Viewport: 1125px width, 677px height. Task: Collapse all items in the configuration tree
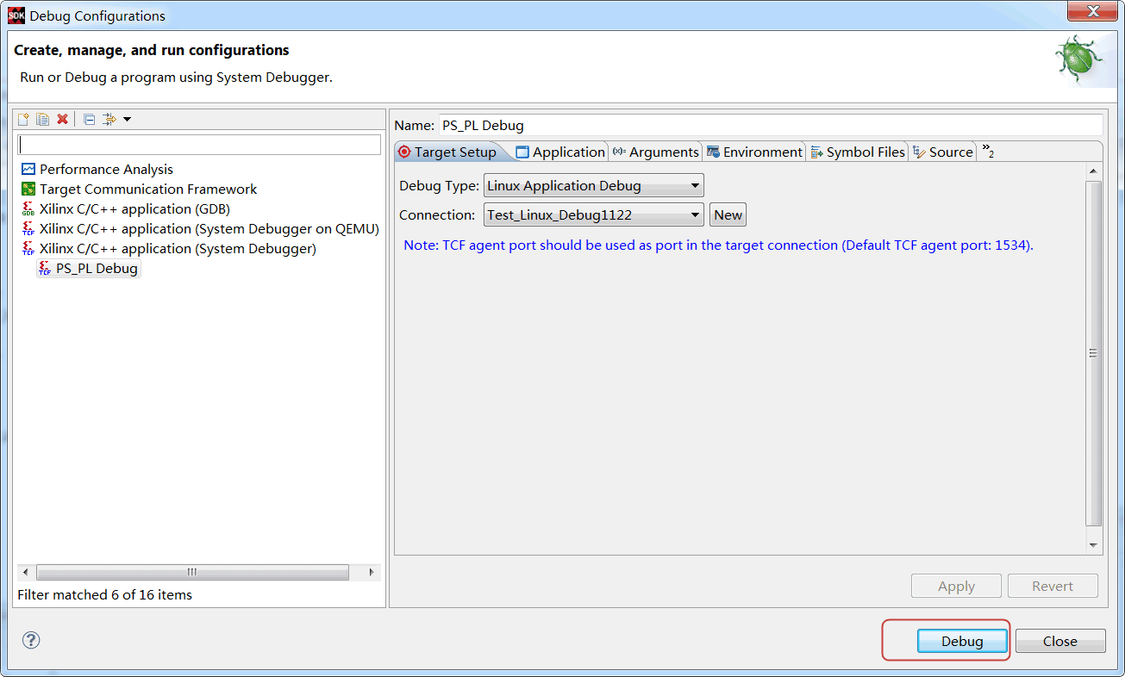tap(89, 119)
